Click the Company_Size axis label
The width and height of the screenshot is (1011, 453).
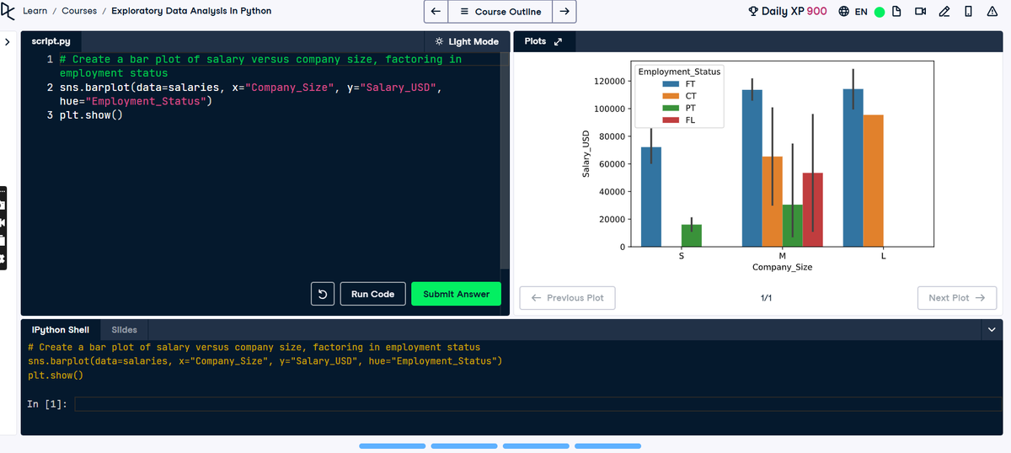(x=783, y=267)
